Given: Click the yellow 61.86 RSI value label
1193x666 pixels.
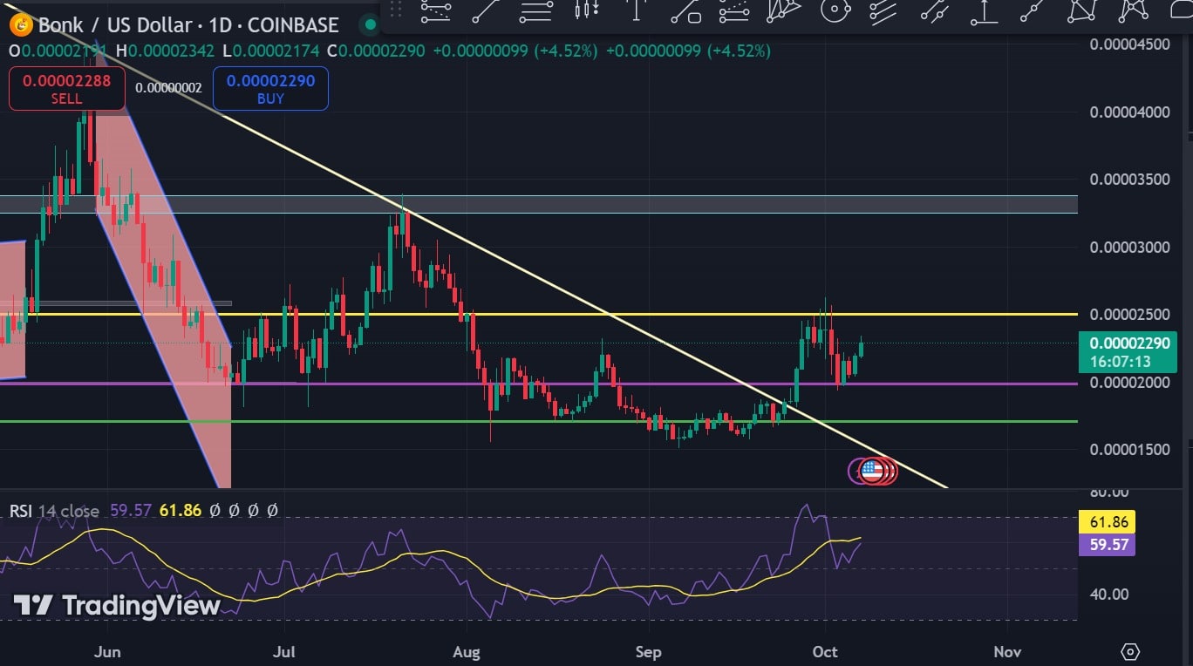Looking at the screenshot, I should [1107, 522].
